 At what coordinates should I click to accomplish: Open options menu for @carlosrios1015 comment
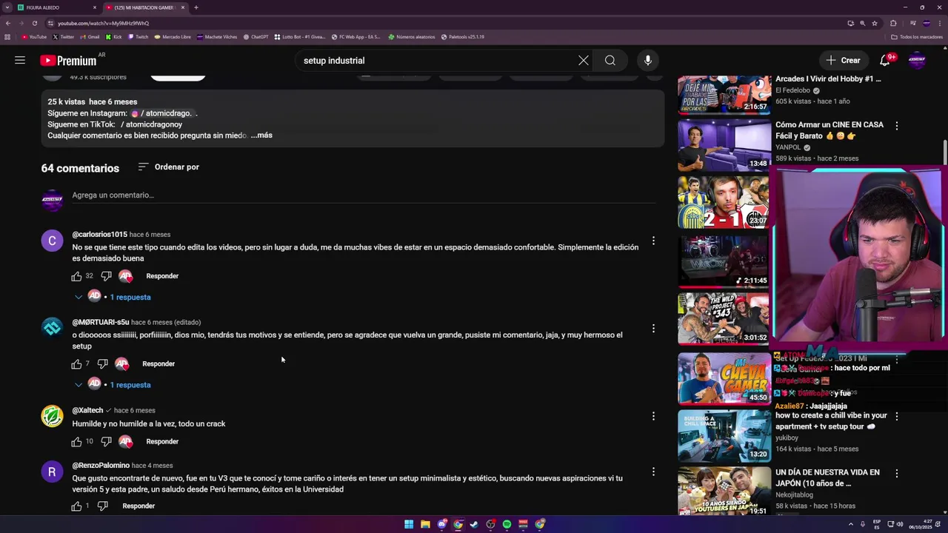(x=653, y=241)
